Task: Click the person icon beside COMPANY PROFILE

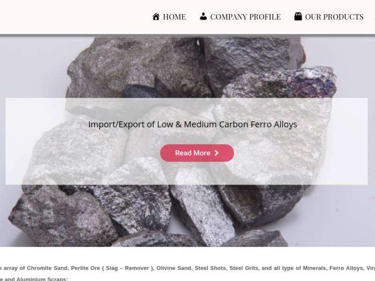Action: click(x=203, y=16)
